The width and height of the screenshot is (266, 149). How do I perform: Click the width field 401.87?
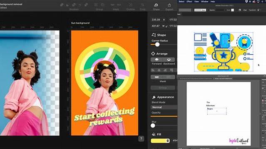tap(156, 26)
